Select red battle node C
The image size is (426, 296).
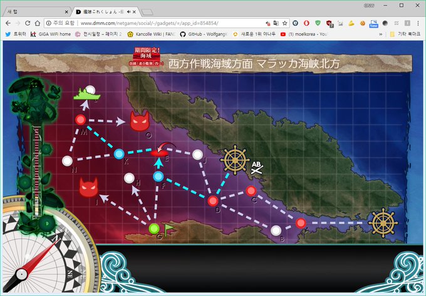click(251, 191)
